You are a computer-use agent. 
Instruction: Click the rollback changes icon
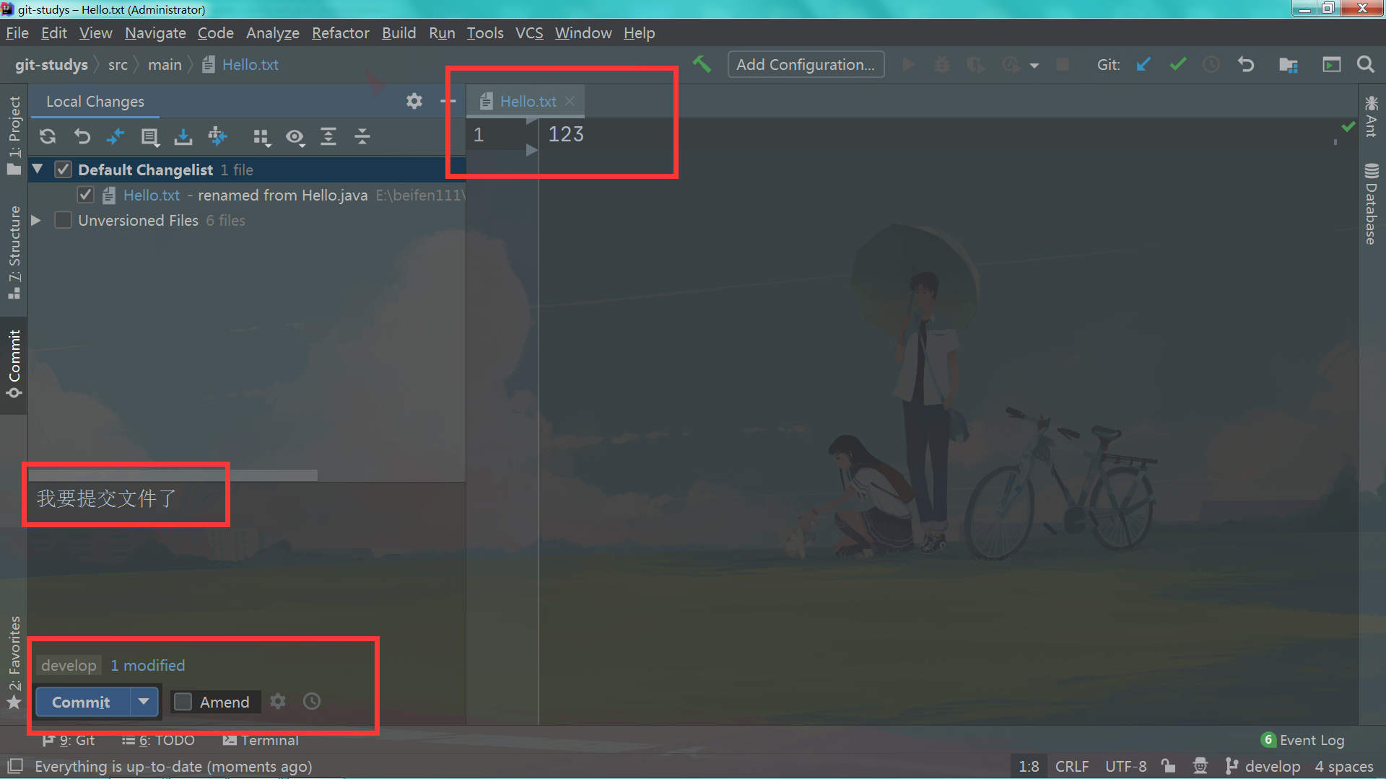[x=82, y=136]
